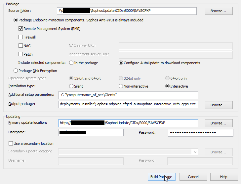
Task: Uncheck Remote Management System (RMS)
Action: point(20,29)
